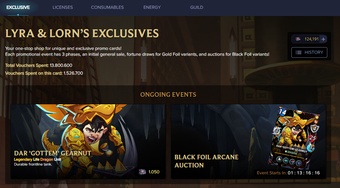
Task: Click the plus icon beside voucher balance
Action: [323, 39]
